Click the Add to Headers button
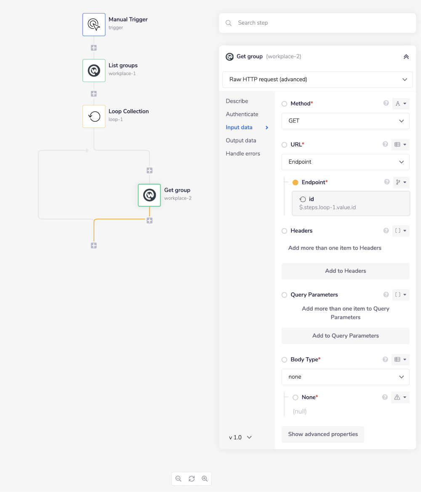 click(x=345, y=271)
